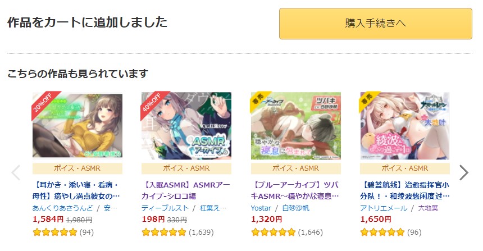Click ボイス・ASMR tag under fourth product
The width and height of the screenshot is (483, 251).
click(404, 168)
